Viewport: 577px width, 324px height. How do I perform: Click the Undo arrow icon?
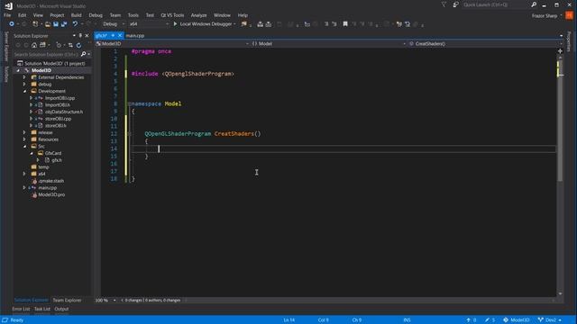click(x=75, y=24)
